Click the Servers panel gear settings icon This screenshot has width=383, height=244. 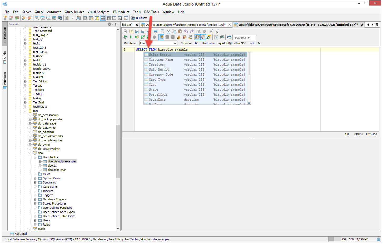(x=110, y=24)
